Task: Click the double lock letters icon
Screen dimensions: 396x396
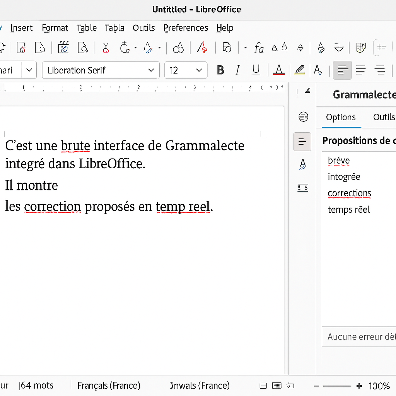Action: pyautogui.click(x=280, y=47)
